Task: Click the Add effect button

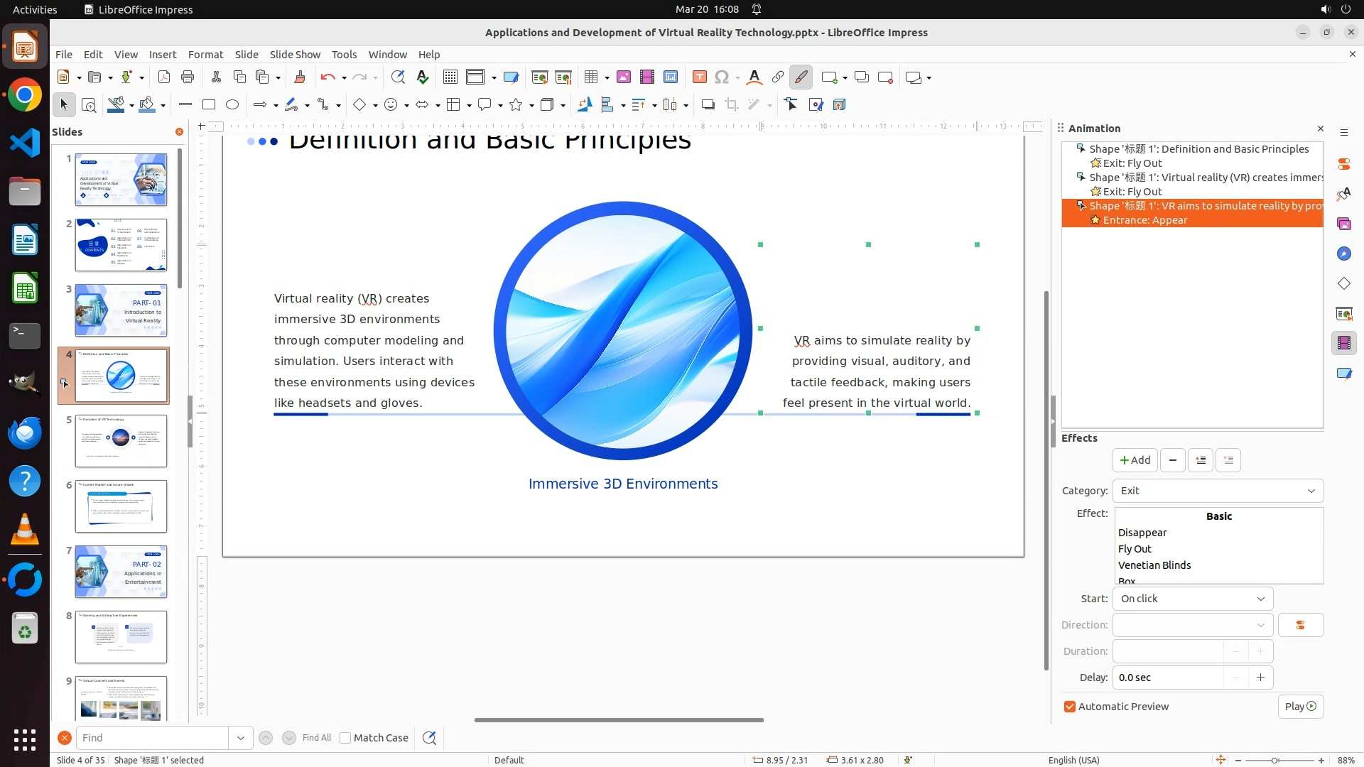Action: pyautogui.click(x=1135, y=460)
